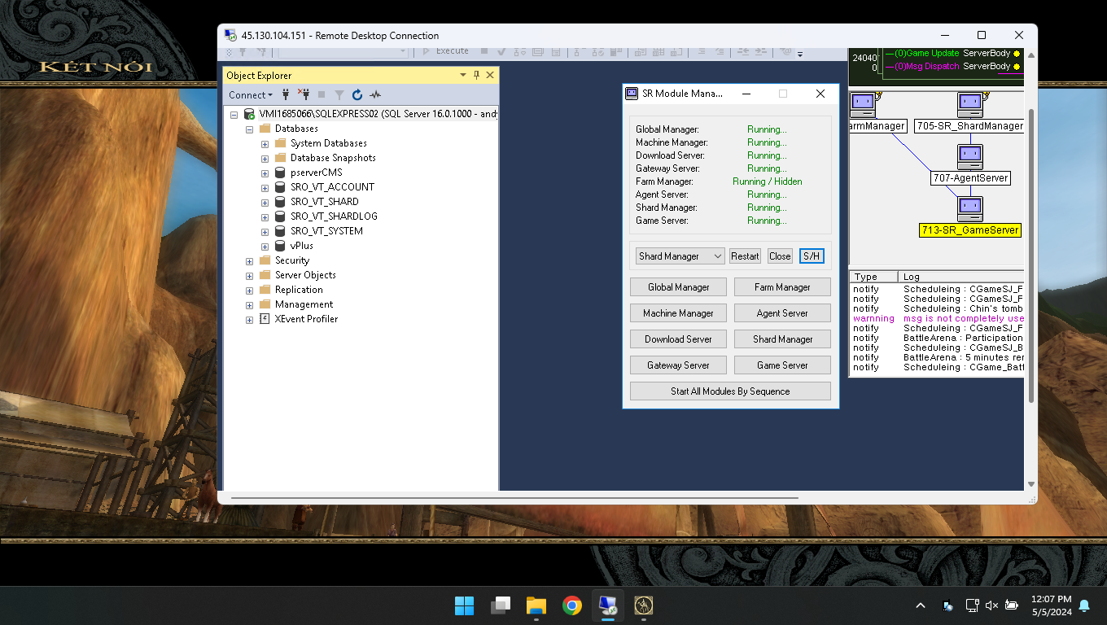
Task: Open the notification bell in system tray
Action: click(1084, 605)
